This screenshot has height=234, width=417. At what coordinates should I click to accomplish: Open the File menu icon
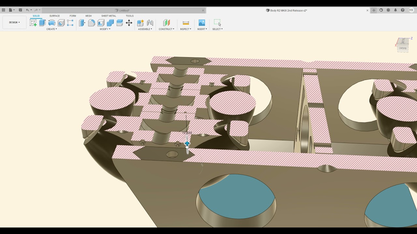[11, 10]
